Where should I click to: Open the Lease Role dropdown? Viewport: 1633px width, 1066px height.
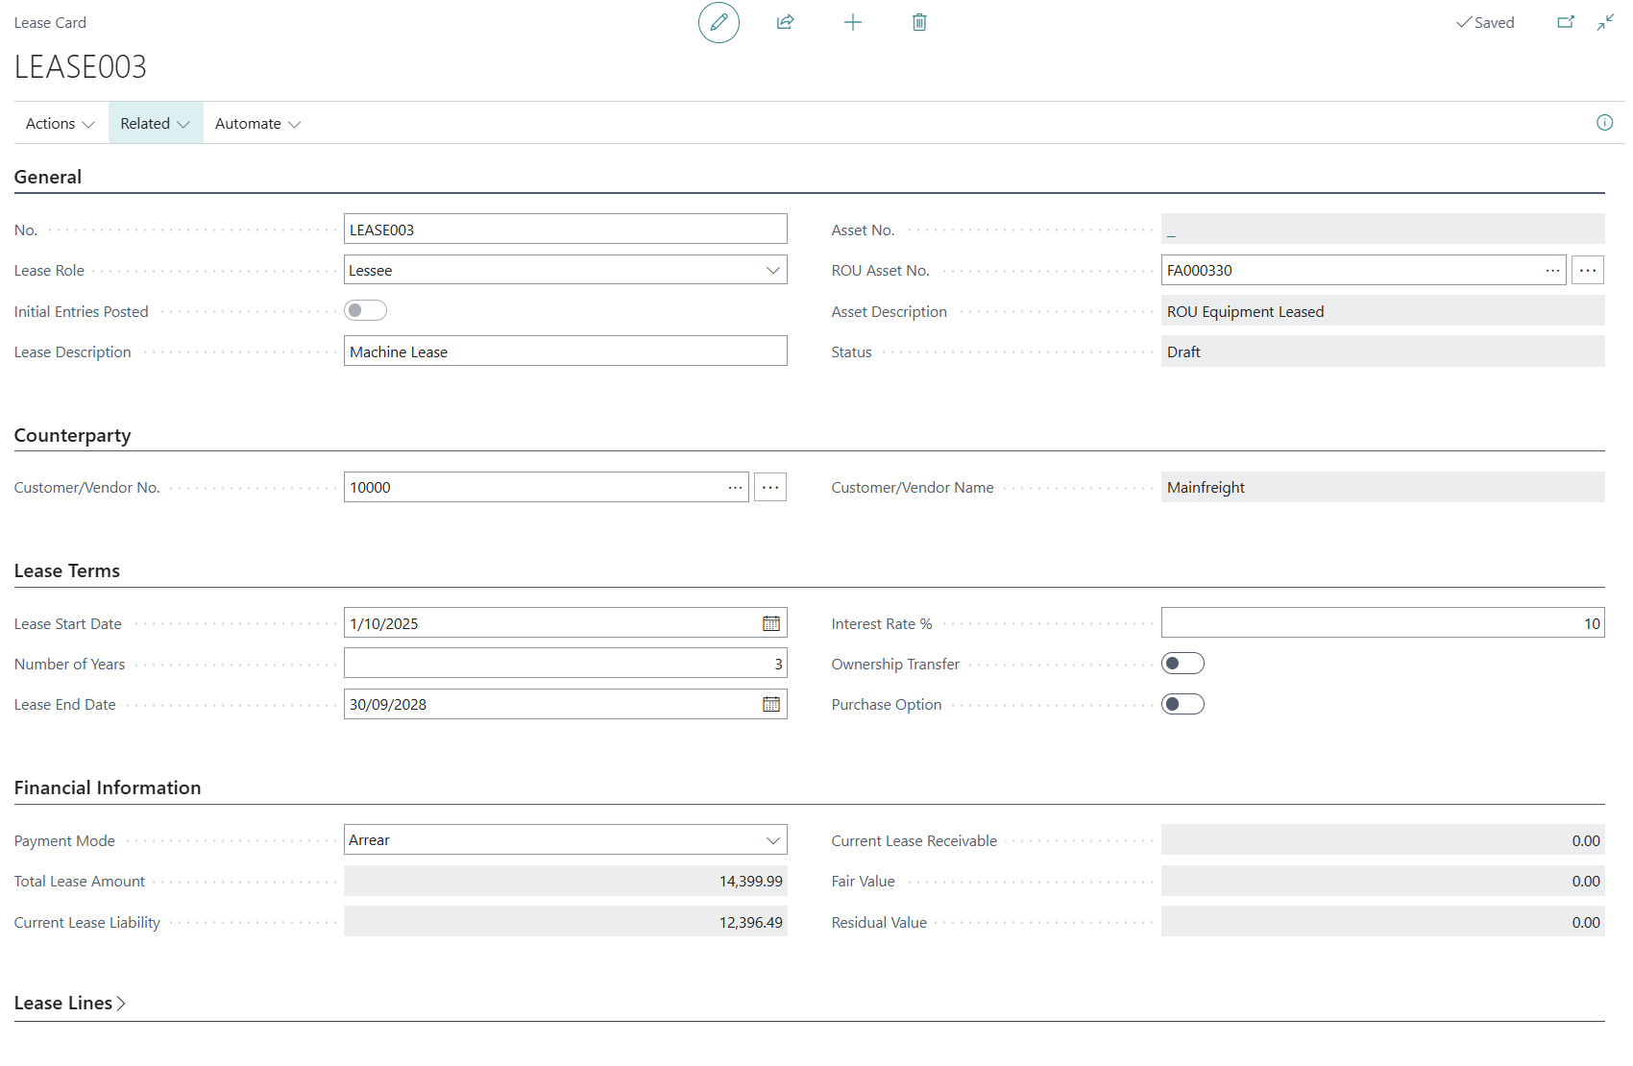point(772,270)
